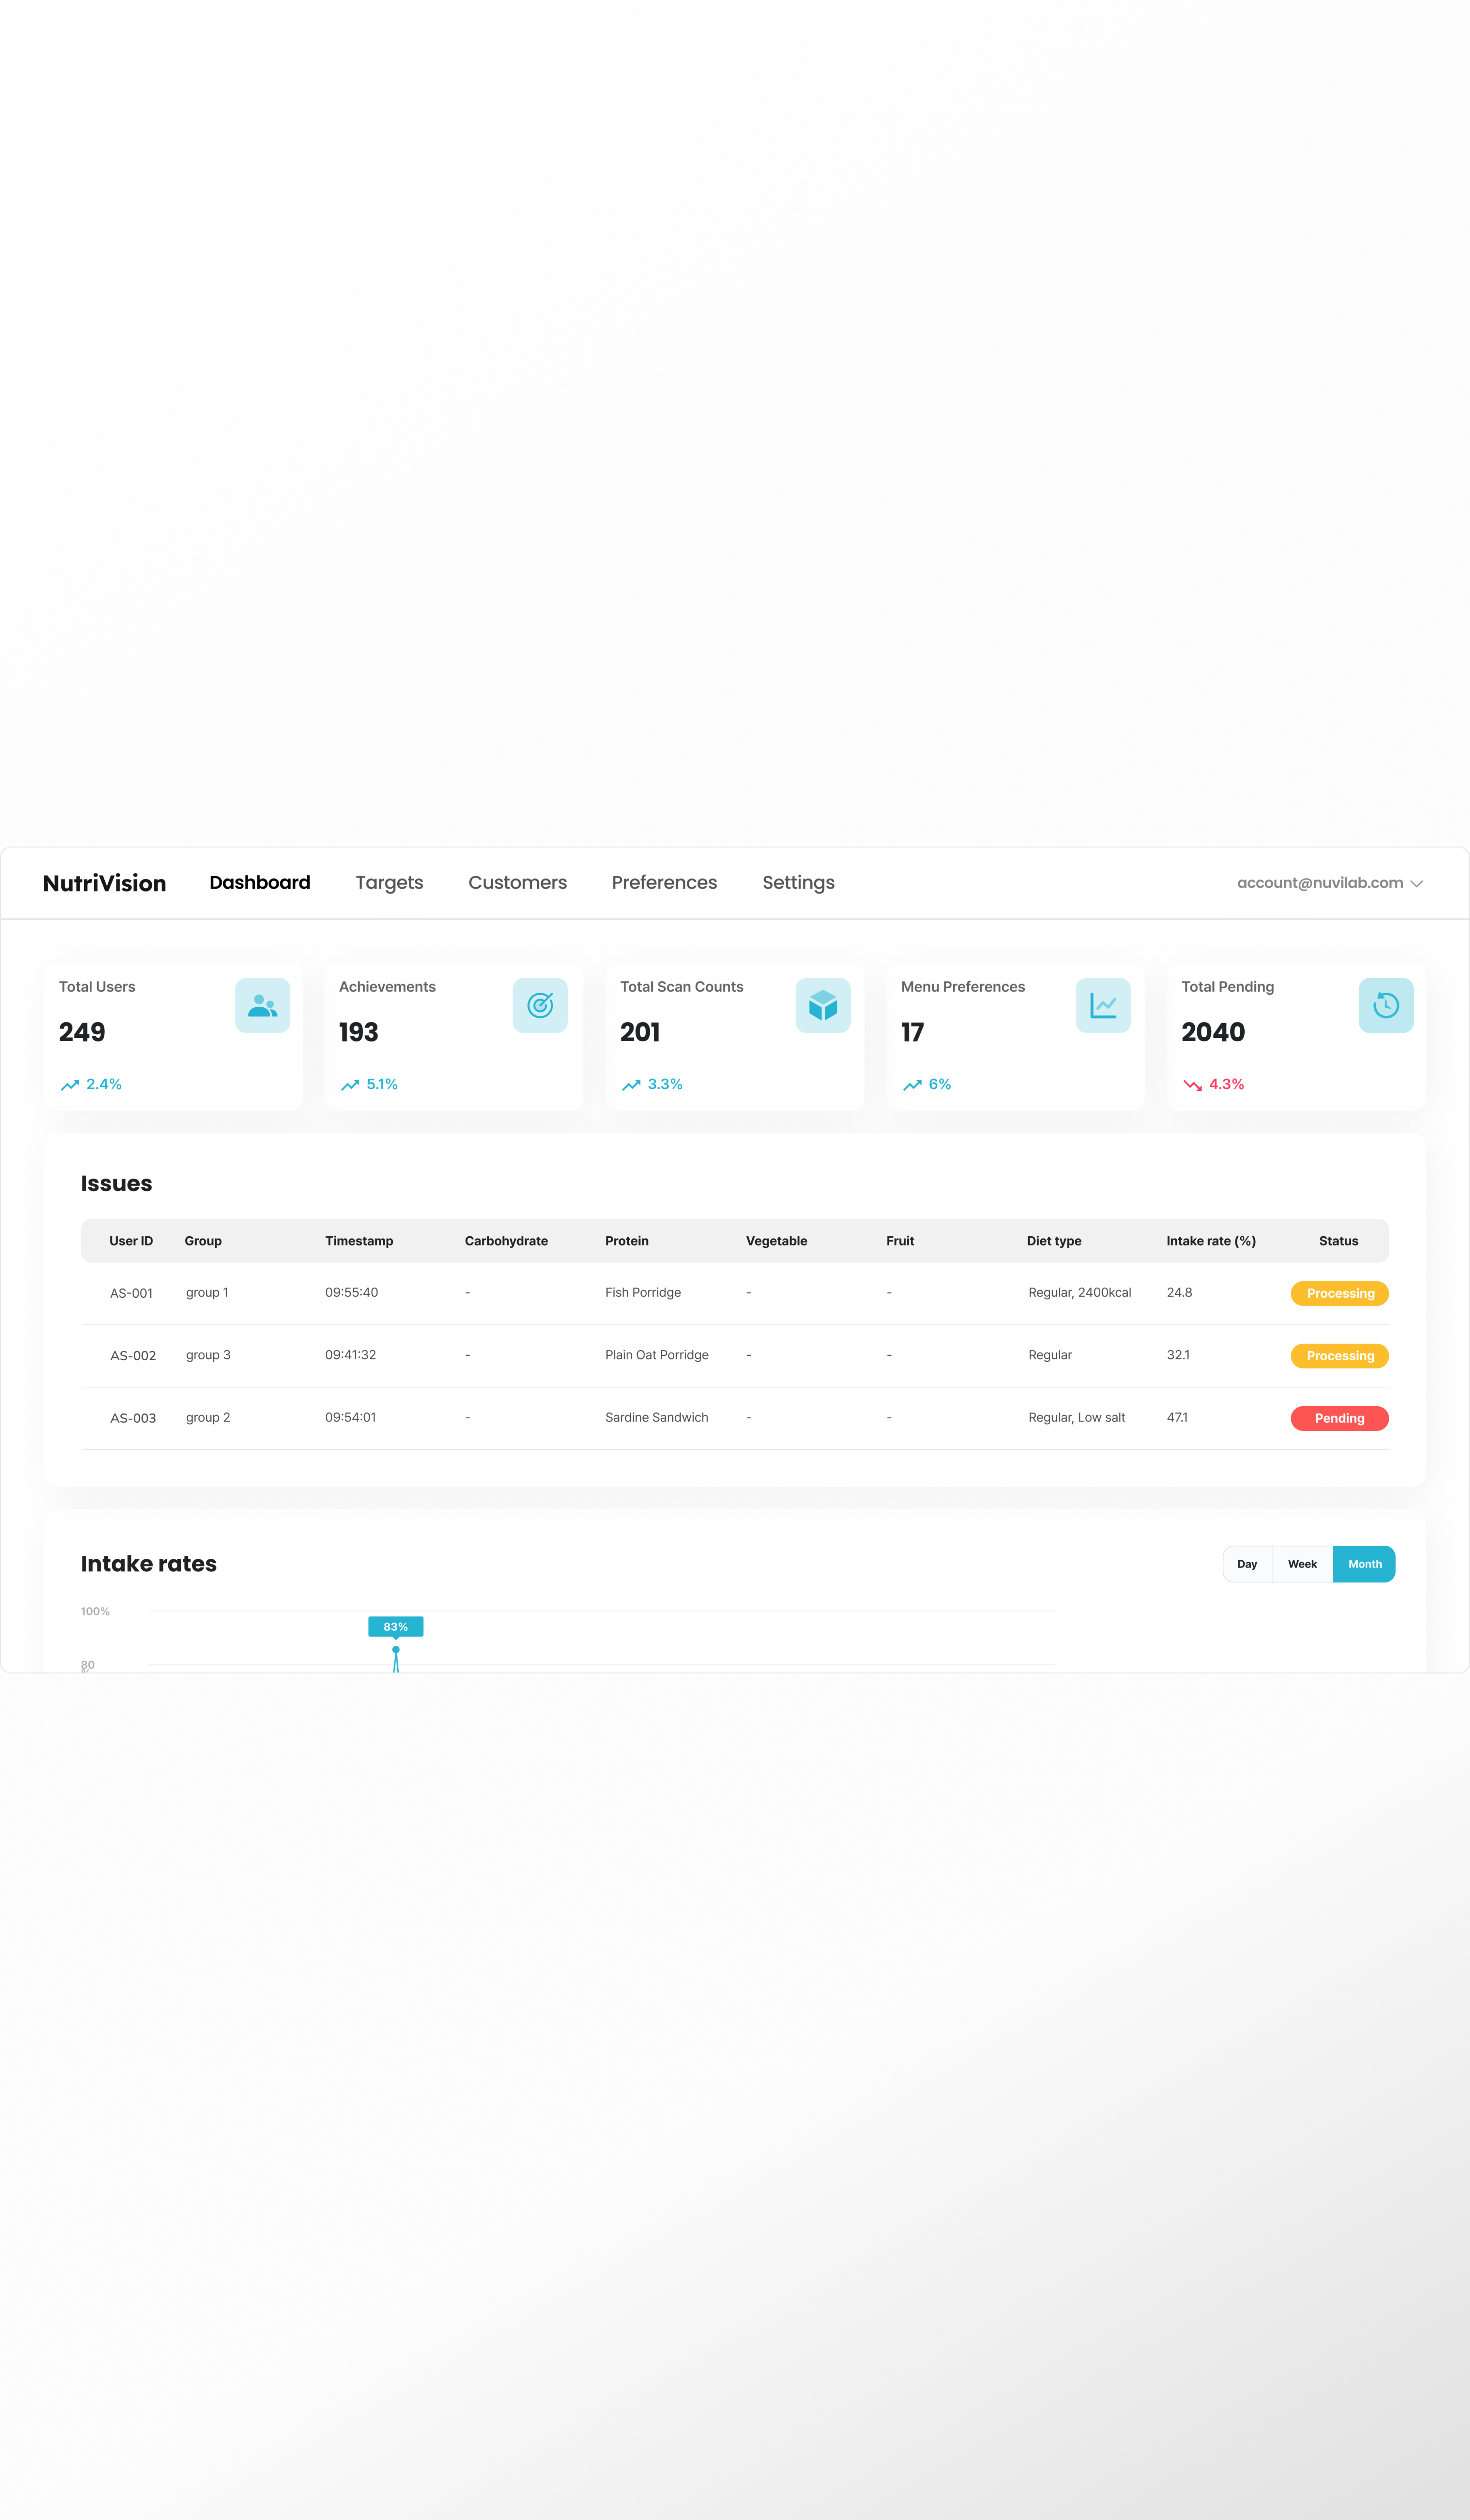The image size is (1470, 2520).
Task: Click the data point marker below 83%
Action: coord(396,1650)
